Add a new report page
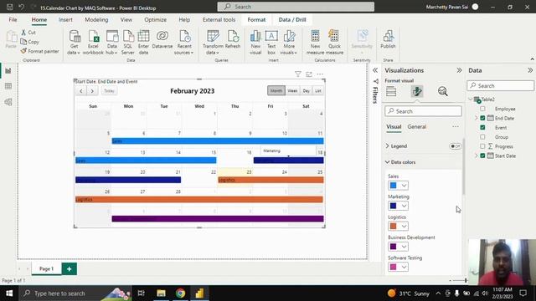 tap(69, 269)
